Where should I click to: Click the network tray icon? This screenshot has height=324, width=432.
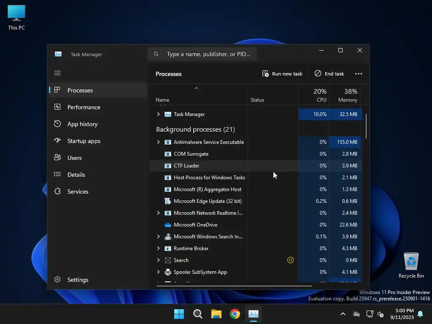(370, 314)
